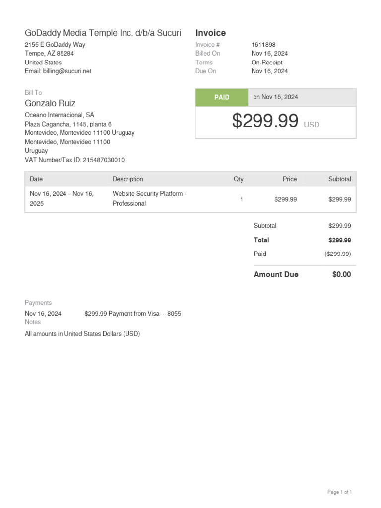Click the Amount Due label
Screen dimensions: 381x508
[x=276, y=274]
